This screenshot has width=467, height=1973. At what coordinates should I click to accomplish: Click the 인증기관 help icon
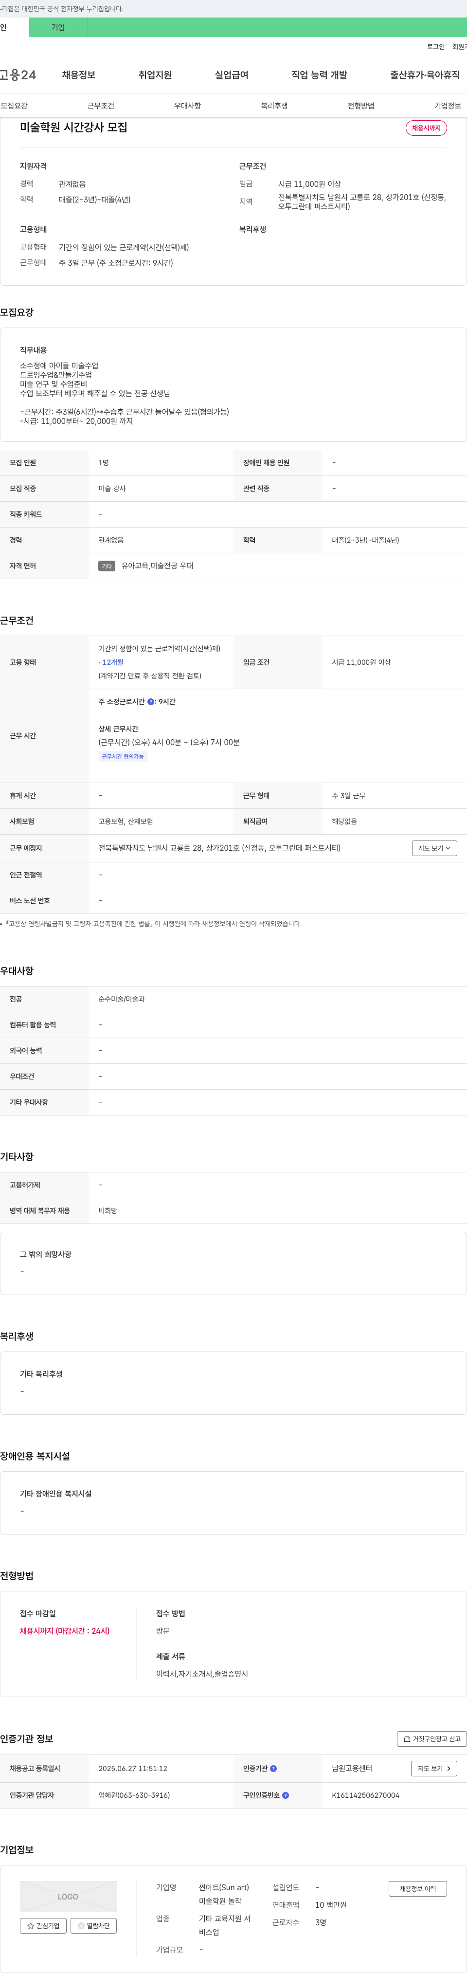[273, 1769]
